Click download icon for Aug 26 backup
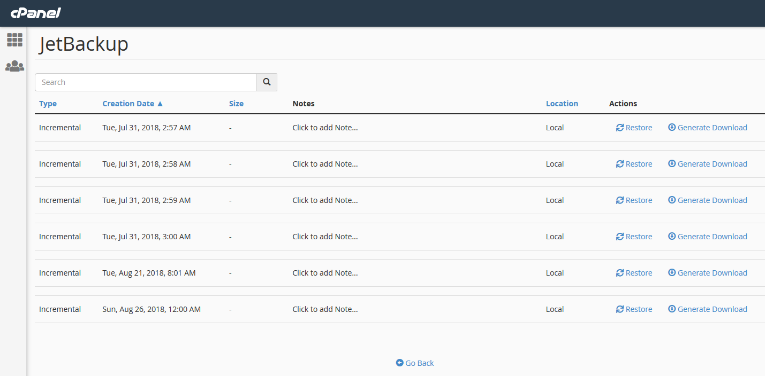The width and height of the screenshot is (765, 376). tap(672, 309)
